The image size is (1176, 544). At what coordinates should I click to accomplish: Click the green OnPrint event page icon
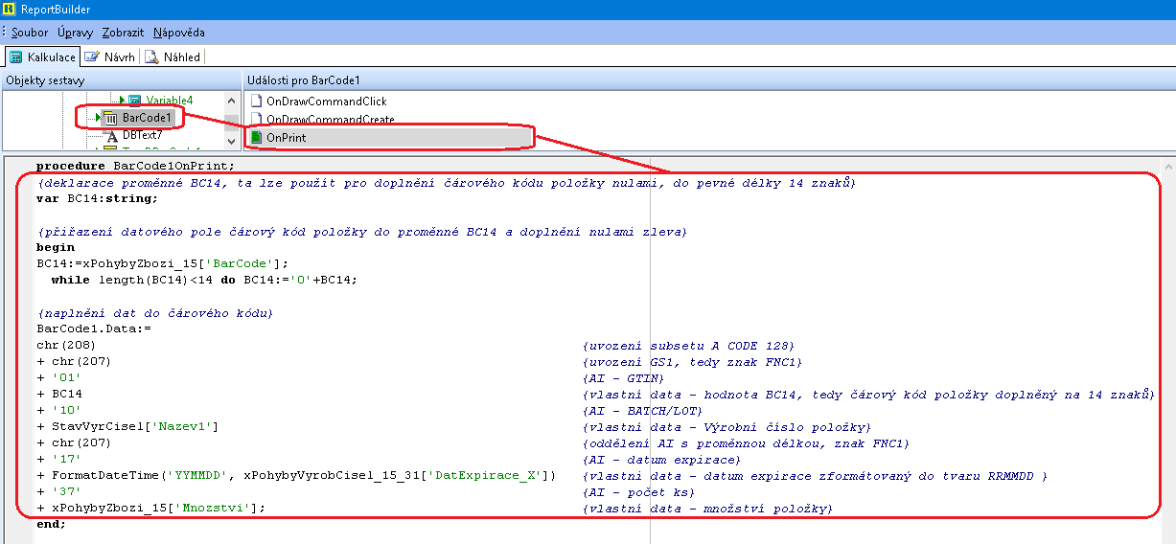tap(256, 138)
